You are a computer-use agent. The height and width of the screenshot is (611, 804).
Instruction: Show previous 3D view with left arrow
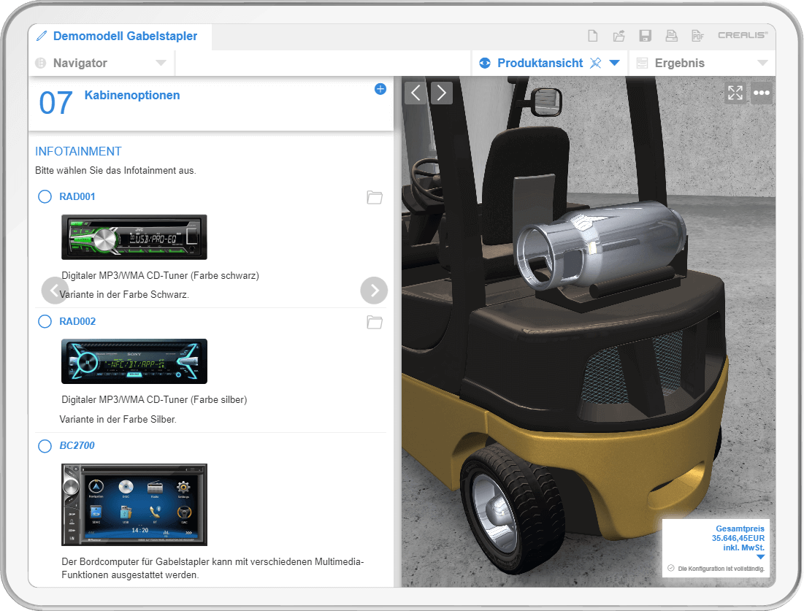point(416,93)
